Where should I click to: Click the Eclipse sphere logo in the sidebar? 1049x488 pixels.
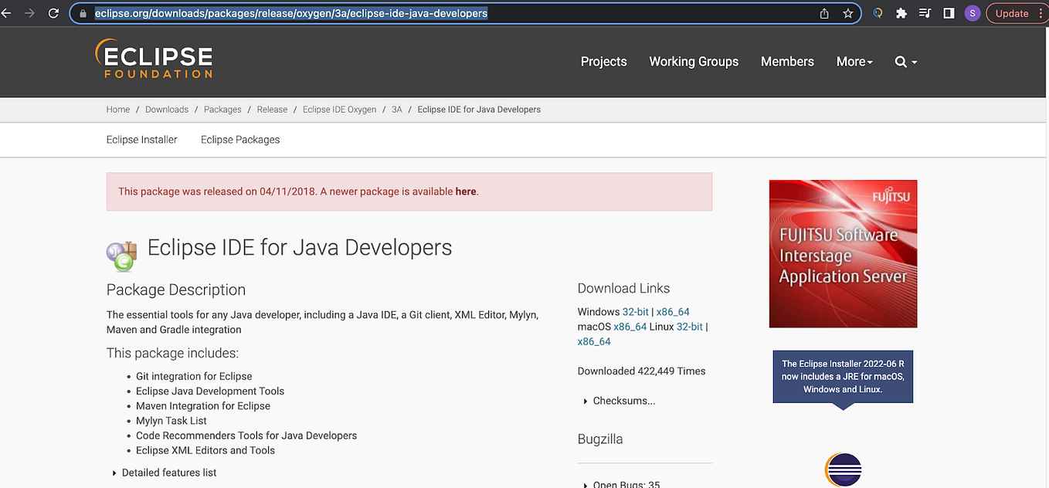tap(842, 470)
